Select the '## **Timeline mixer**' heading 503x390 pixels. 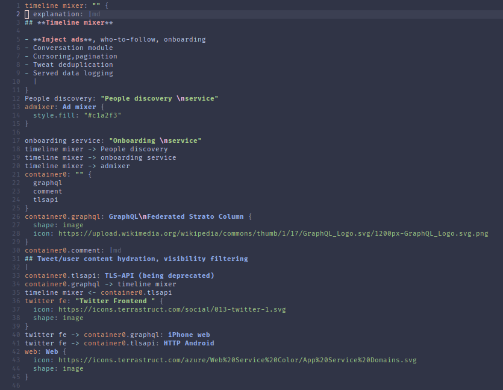click(x=69, y=22)
